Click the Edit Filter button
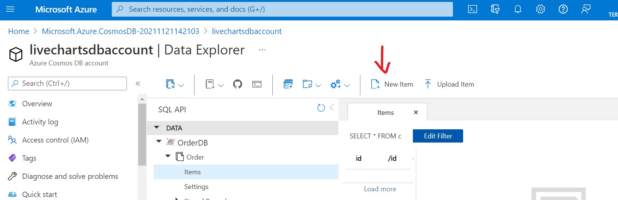The image size is (618, 200). click(438, 136)
